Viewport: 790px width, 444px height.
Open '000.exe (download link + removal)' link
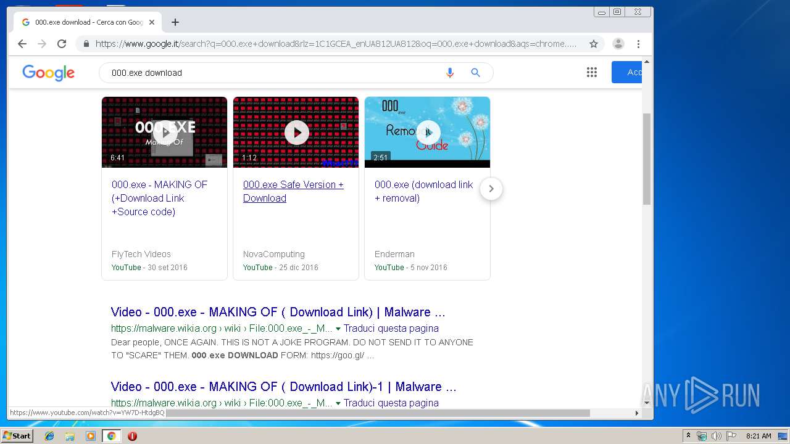(x=424, y=191)
